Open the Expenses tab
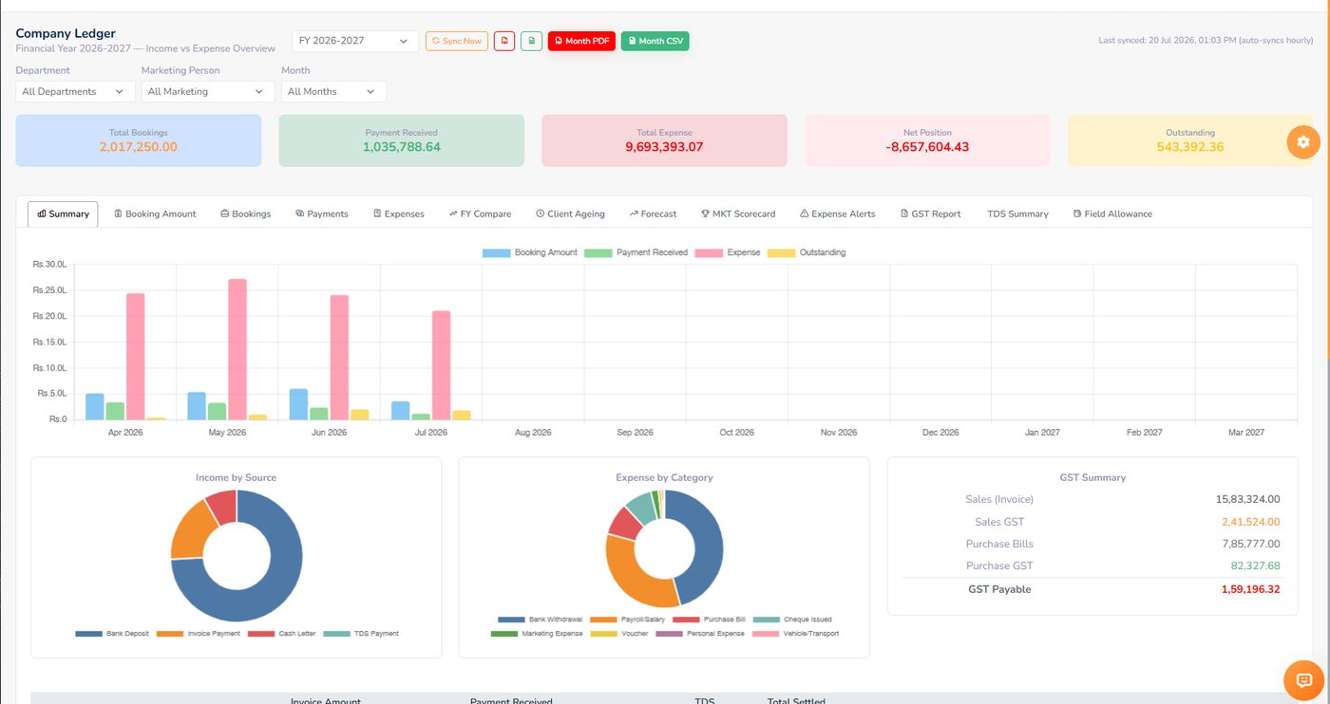 398,213
